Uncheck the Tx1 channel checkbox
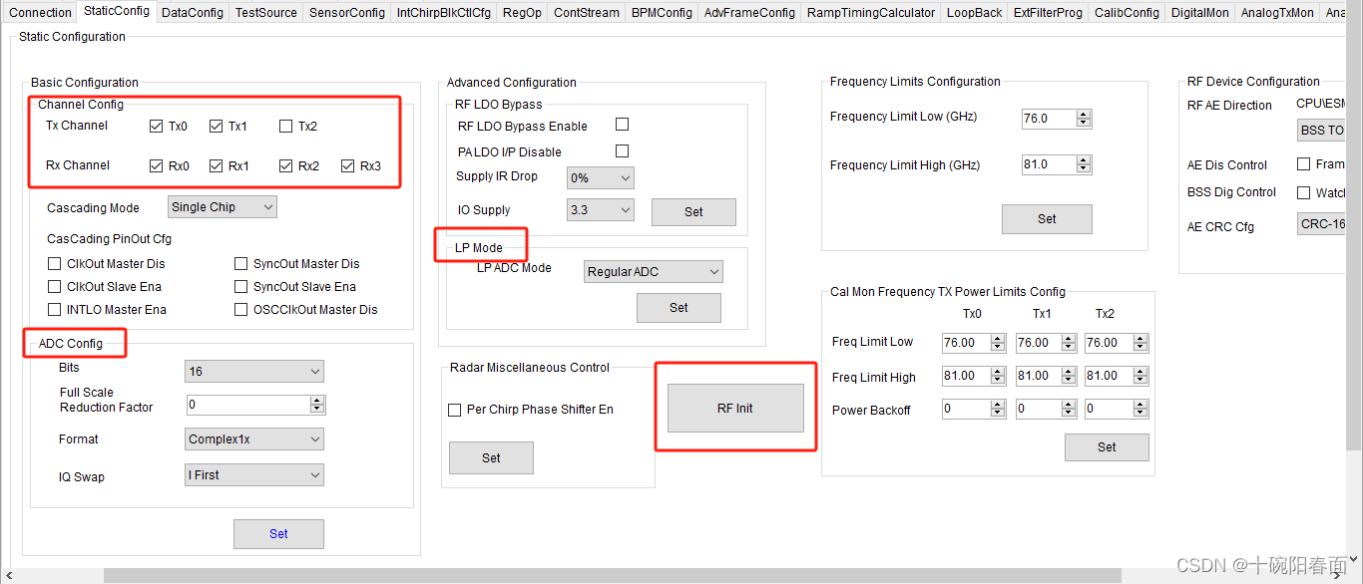The image size is (1363, 584). click(217, 127)
